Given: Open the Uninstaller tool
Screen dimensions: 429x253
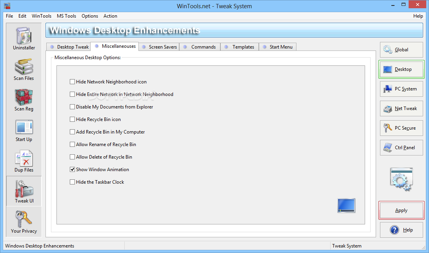Looking at the screenshot, I should (x=24, y=38).
